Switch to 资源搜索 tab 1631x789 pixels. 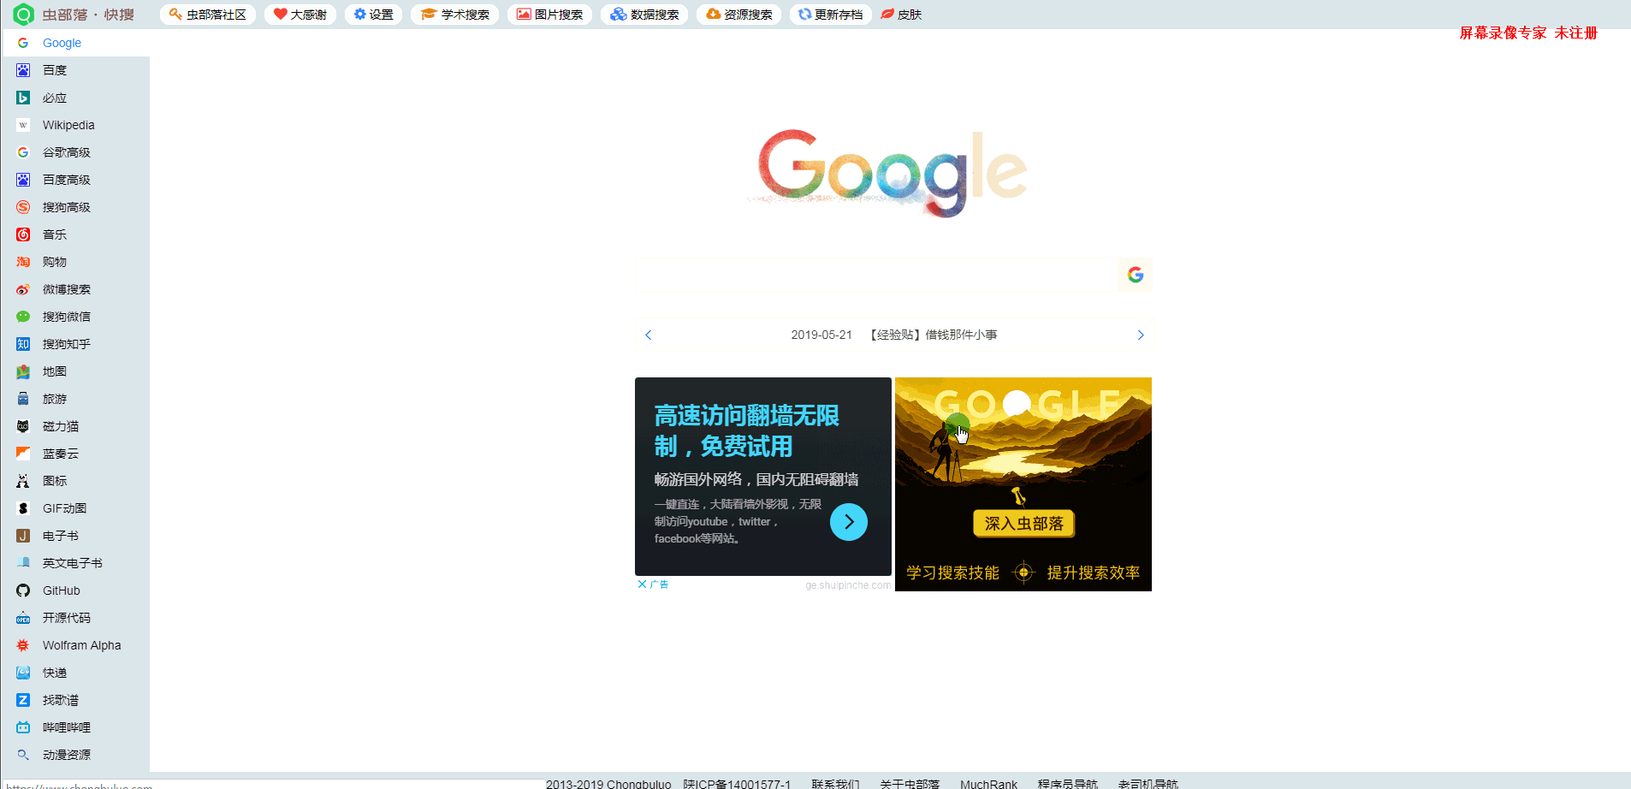point(738,15)
